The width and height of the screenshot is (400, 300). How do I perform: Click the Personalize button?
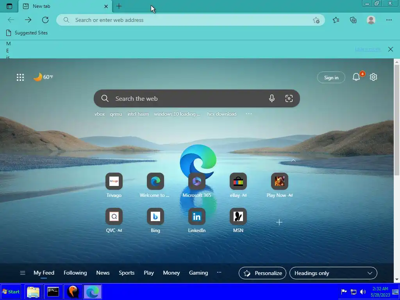pyautogui.click(x=262, y=273)
